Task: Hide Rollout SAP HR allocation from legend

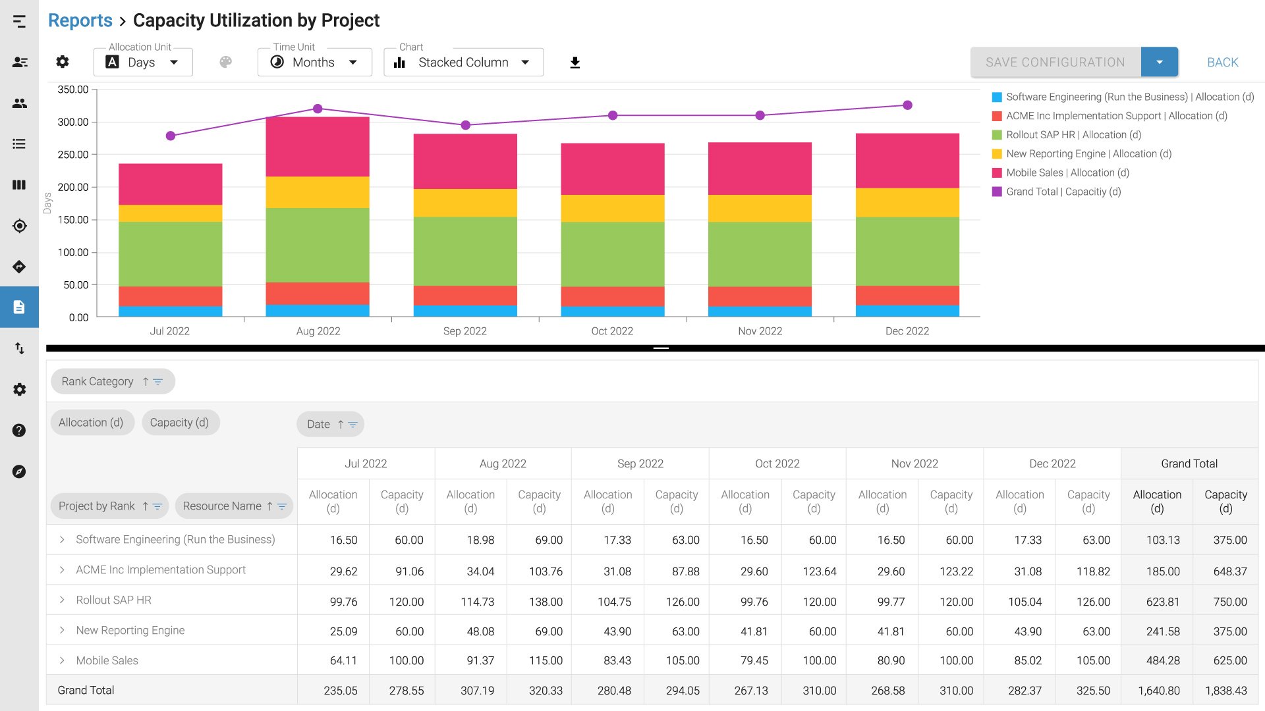Action: point(1073,134)
